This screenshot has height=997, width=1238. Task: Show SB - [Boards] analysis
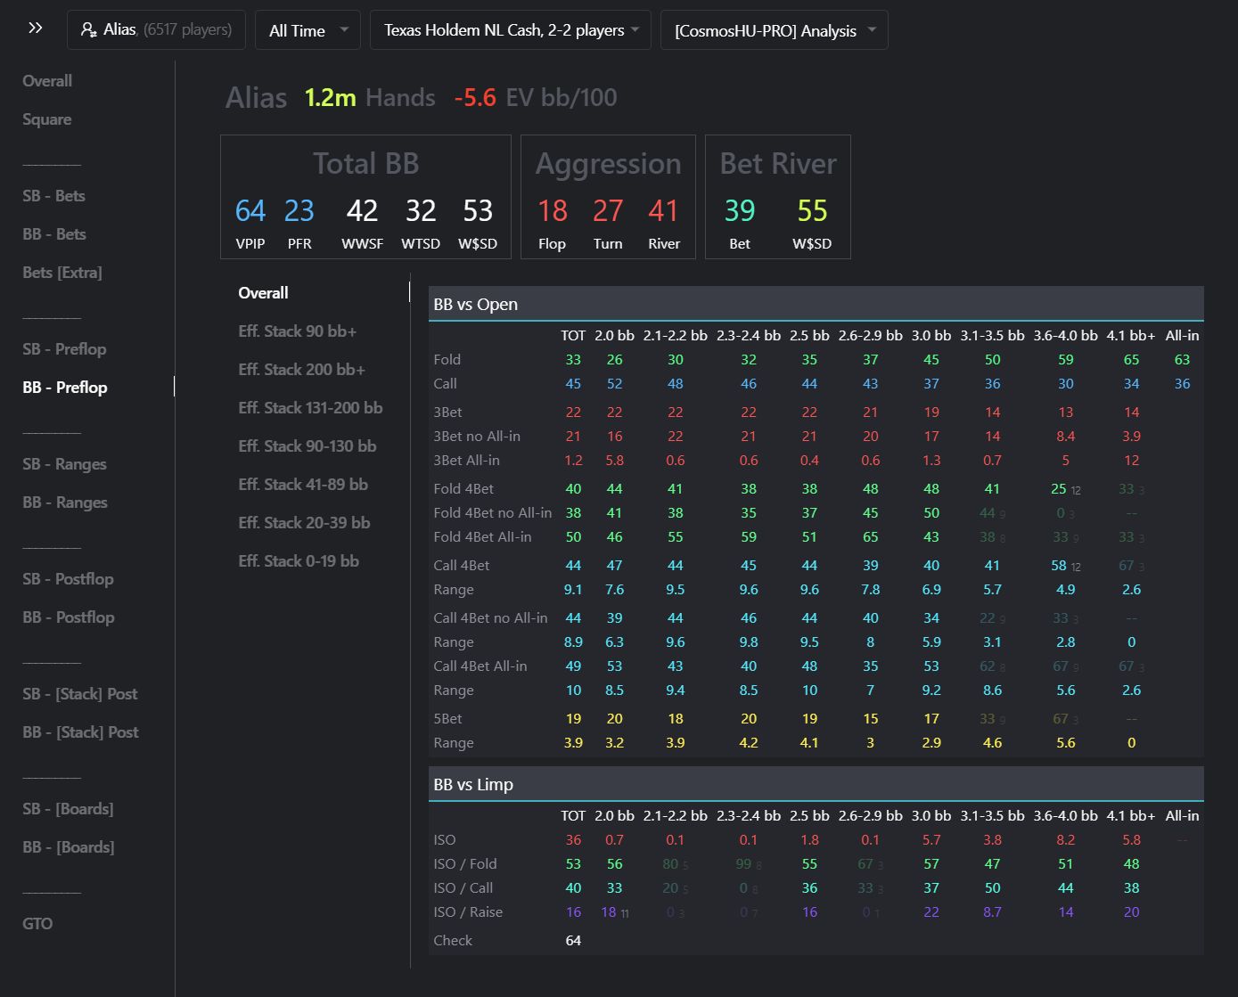[68, 809]
